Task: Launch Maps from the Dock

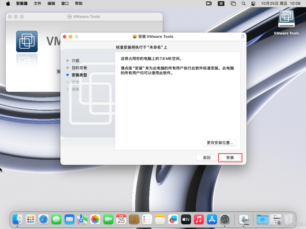Action: tap(82, 219)
